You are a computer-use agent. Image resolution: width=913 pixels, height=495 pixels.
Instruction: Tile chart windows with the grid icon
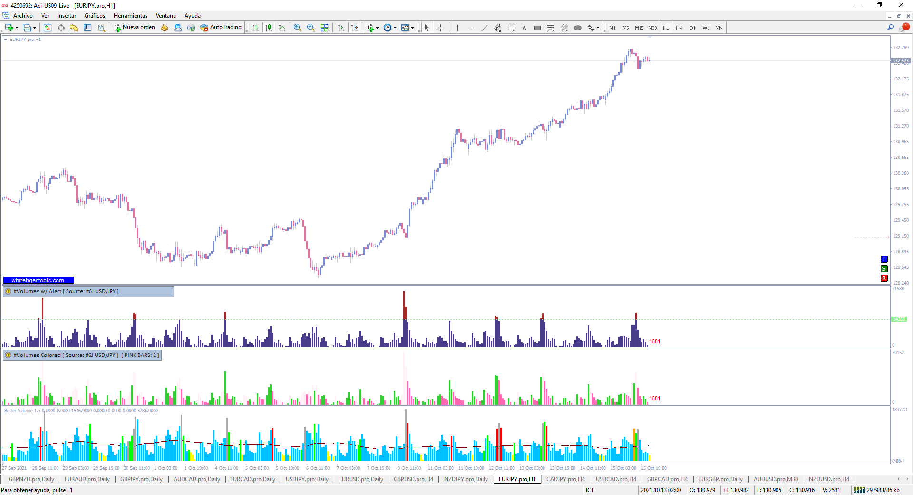click(x=324, y=28)
